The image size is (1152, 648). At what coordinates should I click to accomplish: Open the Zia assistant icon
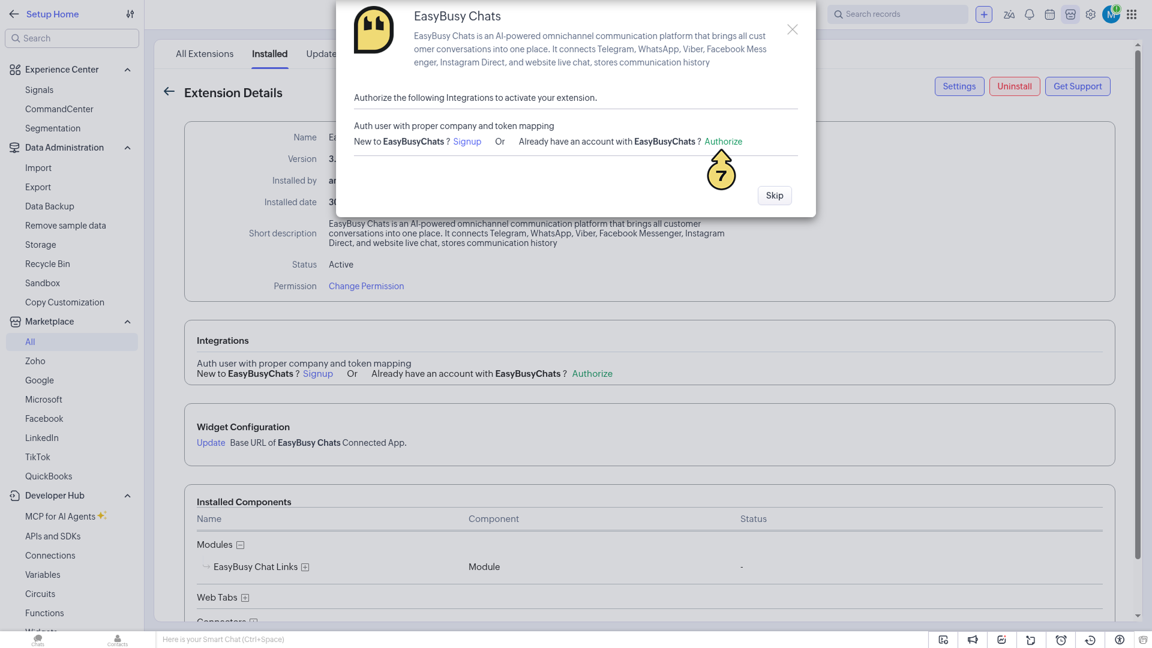click(1009, 14)
